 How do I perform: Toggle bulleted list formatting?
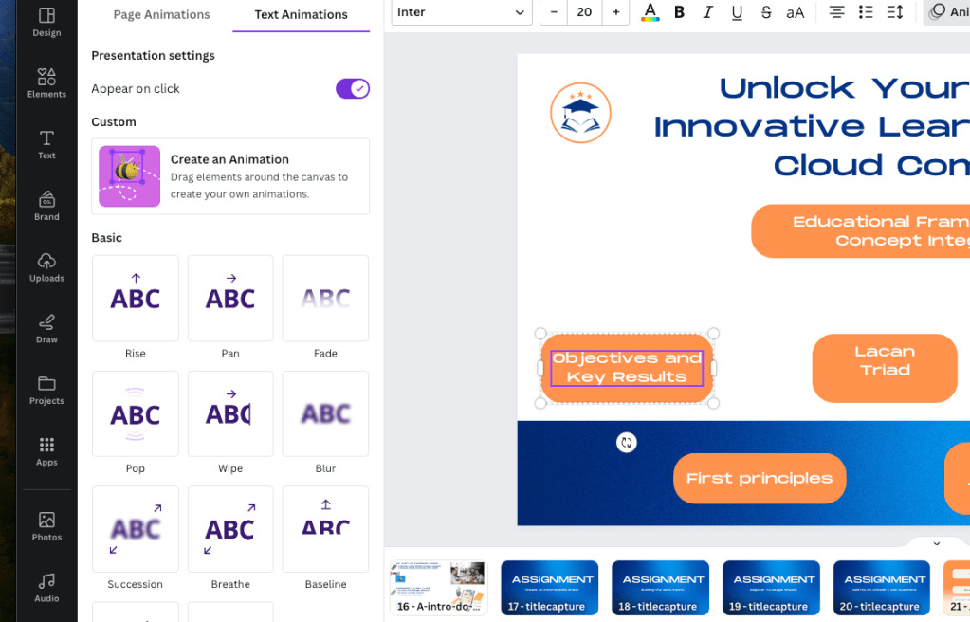point(866,12)
